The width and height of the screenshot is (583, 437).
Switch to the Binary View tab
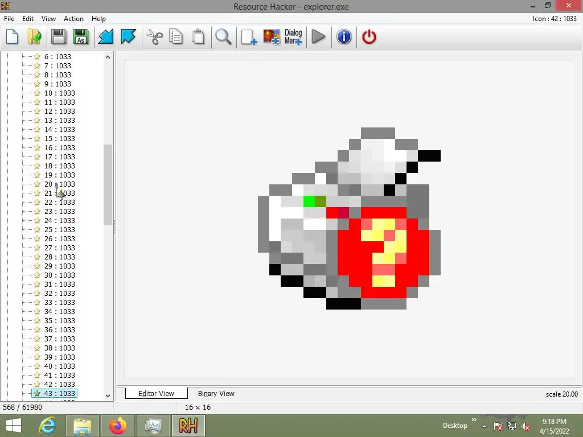pos(216,393)
